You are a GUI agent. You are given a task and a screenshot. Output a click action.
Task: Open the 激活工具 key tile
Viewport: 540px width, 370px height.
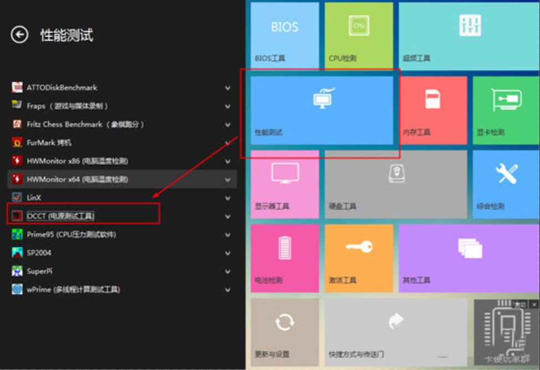[x=359, y=259]
